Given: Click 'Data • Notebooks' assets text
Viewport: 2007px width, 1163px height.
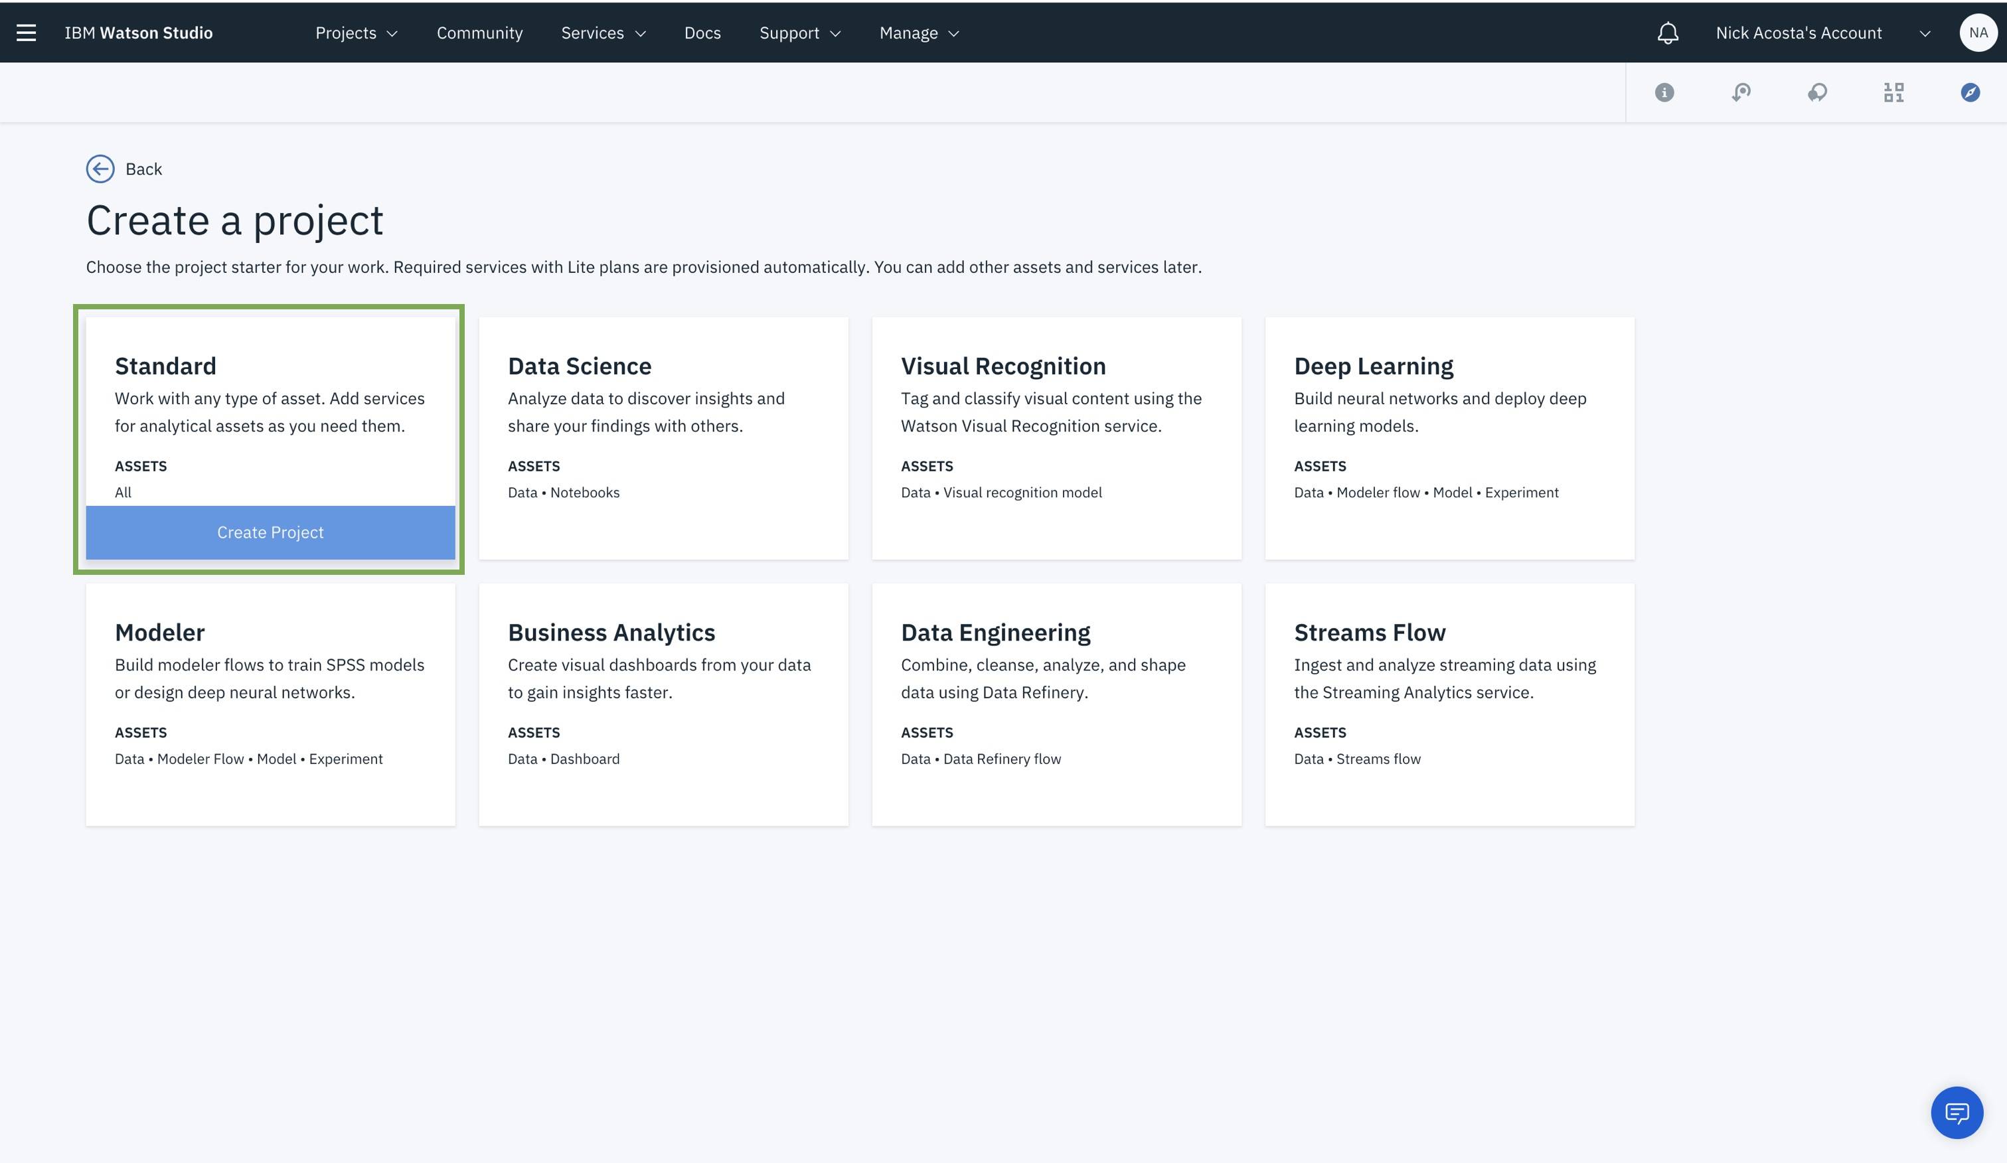Looking at the screenshot, I should coord(564,493).
